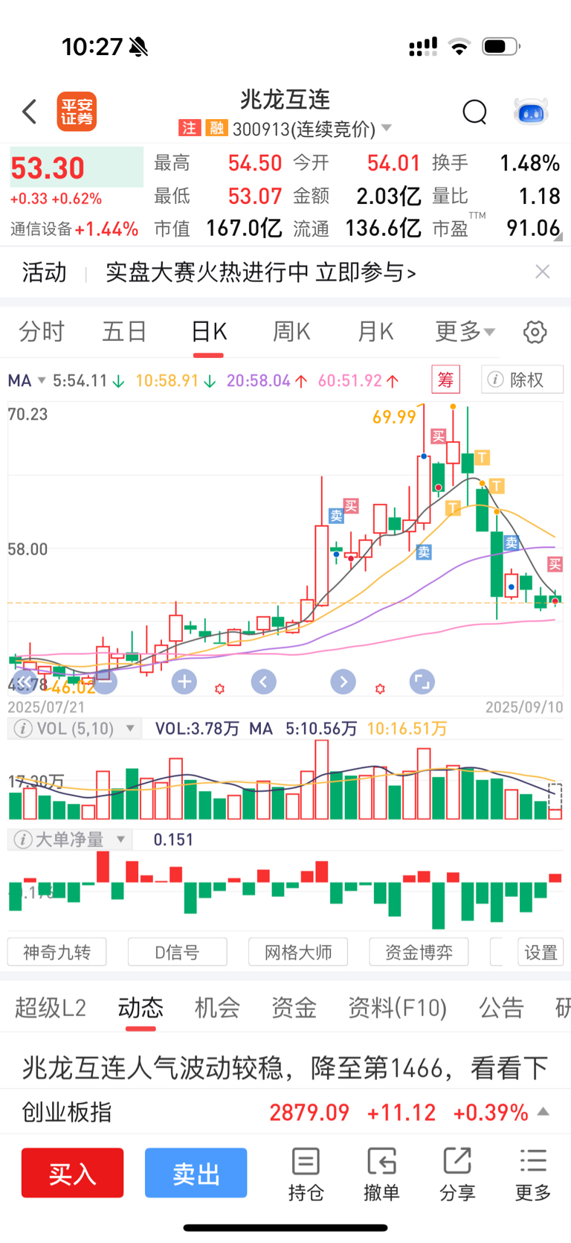The width and height of the screenshot is (571, 1243).
Task: Select 神奇九转 indicator button
Action: click(x=57, y=952)
